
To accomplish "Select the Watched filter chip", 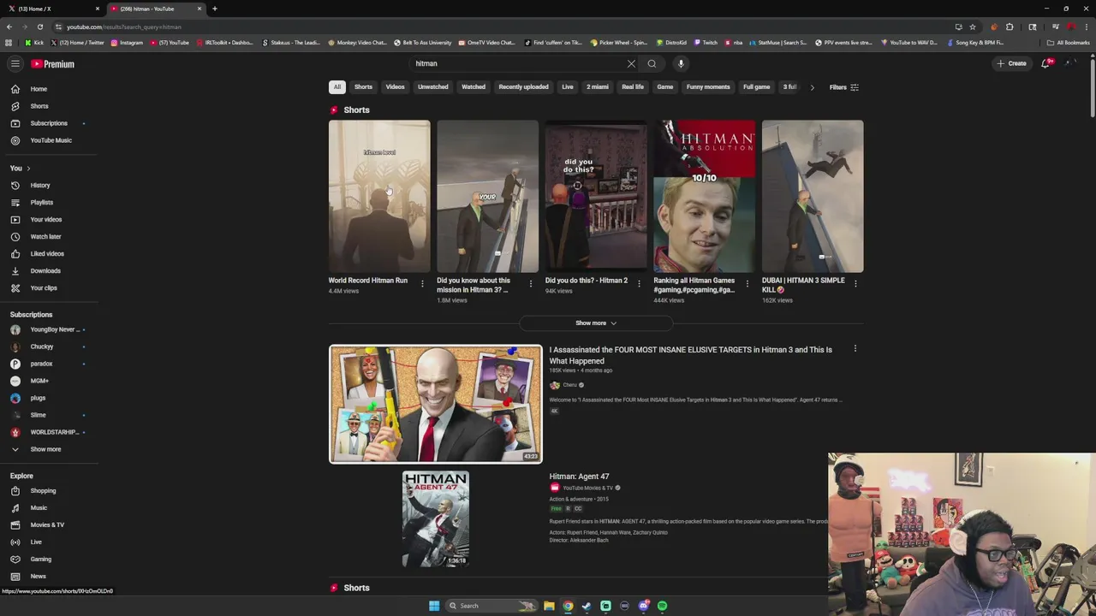I will [474, 87].
